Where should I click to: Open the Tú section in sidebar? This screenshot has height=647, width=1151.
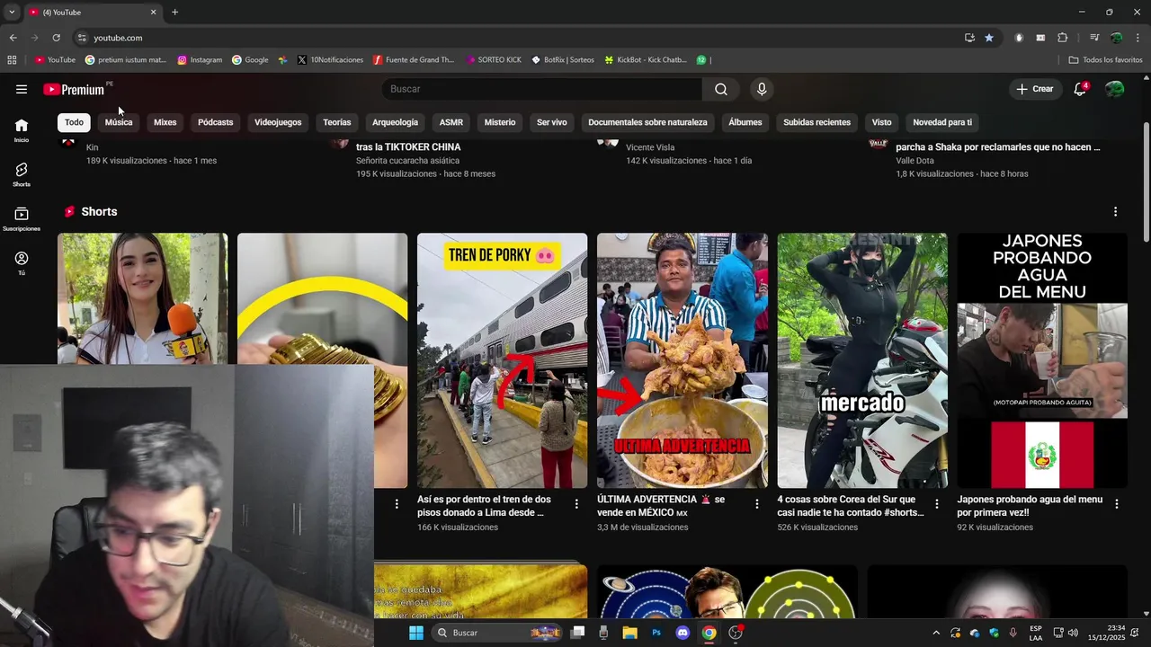[22, 262]
